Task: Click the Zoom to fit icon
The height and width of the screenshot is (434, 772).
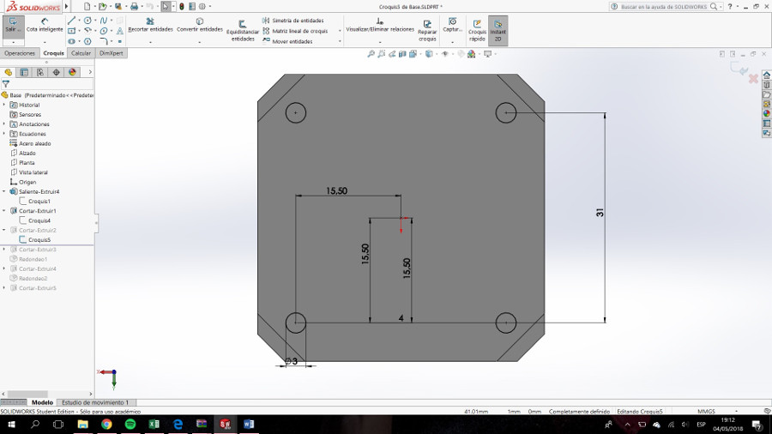Action: [371, 54]
